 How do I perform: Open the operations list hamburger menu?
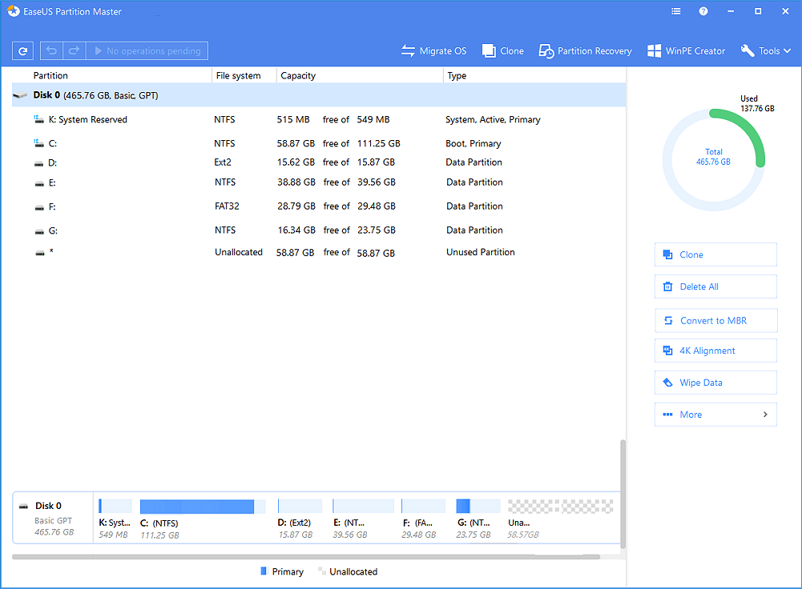[x=675, y=11]
